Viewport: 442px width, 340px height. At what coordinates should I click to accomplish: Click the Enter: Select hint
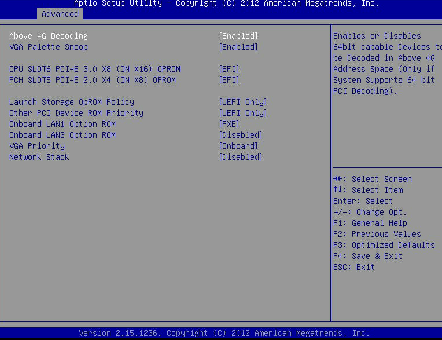pos(363,201)
